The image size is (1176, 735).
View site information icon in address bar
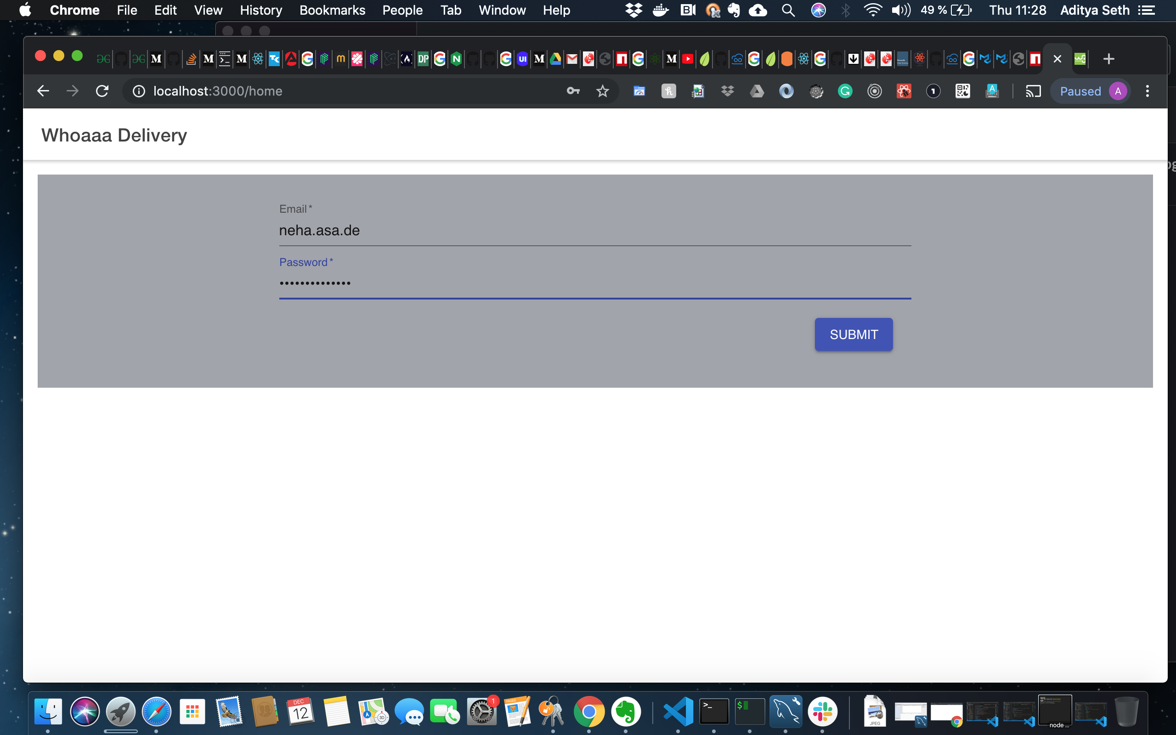point(139,91)
